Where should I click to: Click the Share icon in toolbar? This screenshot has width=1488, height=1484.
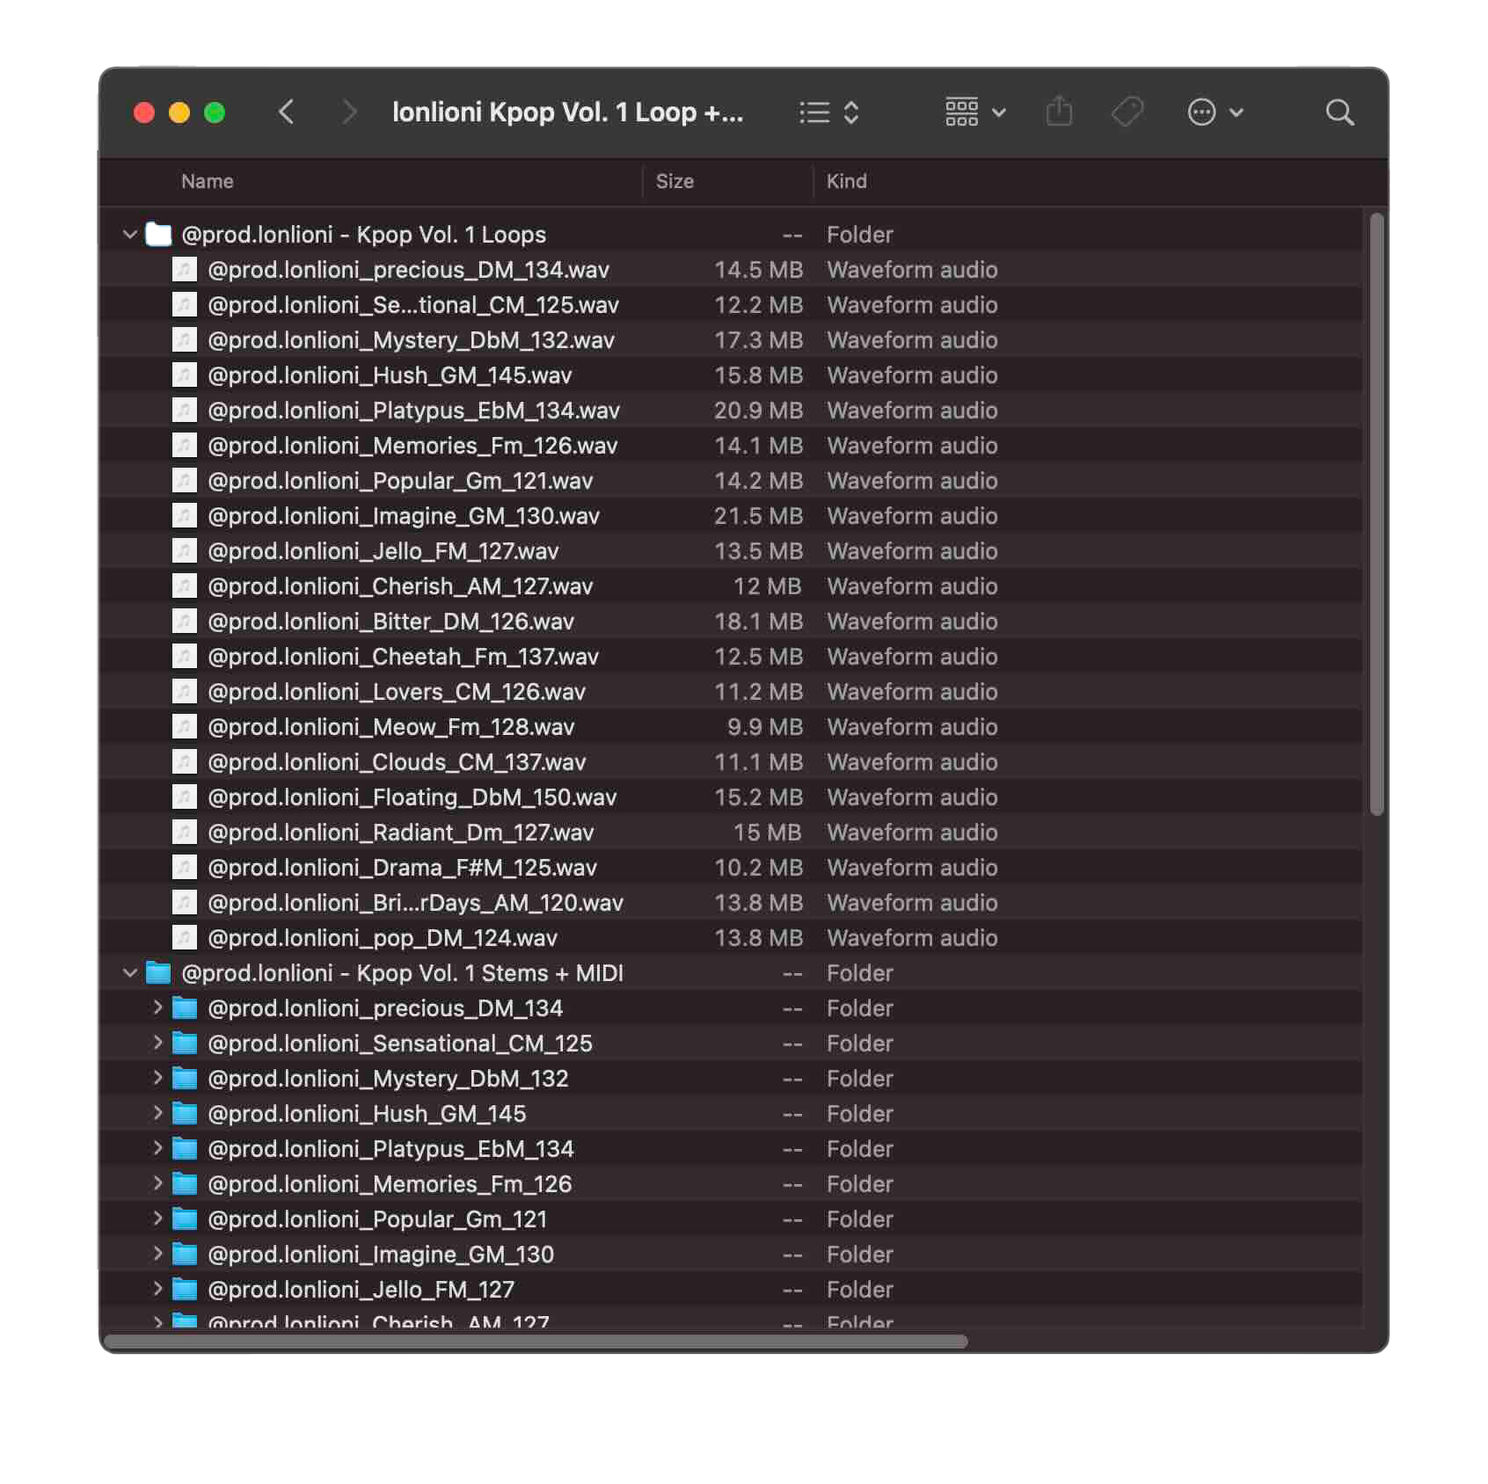(x=1059, y=113)
